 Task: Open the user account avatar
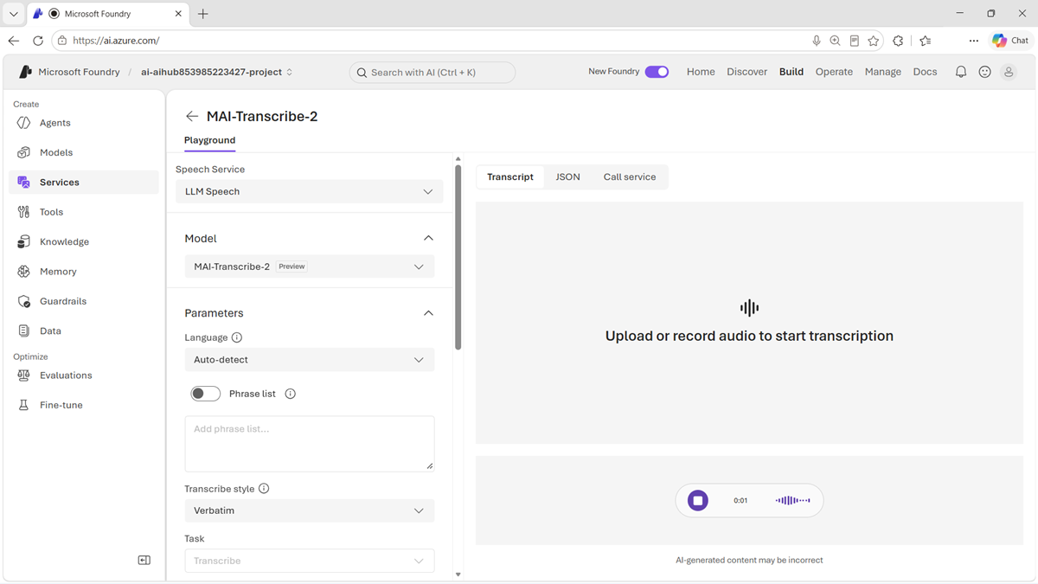[x=1009, y=72]
